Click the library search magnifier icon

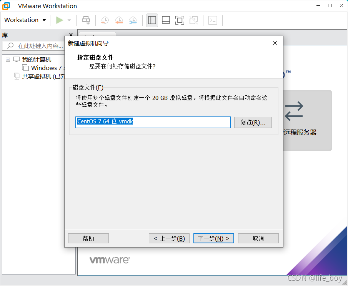[x=10, y=46]
